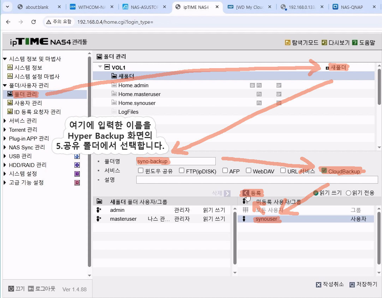Image resolution: width=382 pixels, height=298 pixels.
Task: Click the 로그아웃 logout icon
Action: pos(31,289)
